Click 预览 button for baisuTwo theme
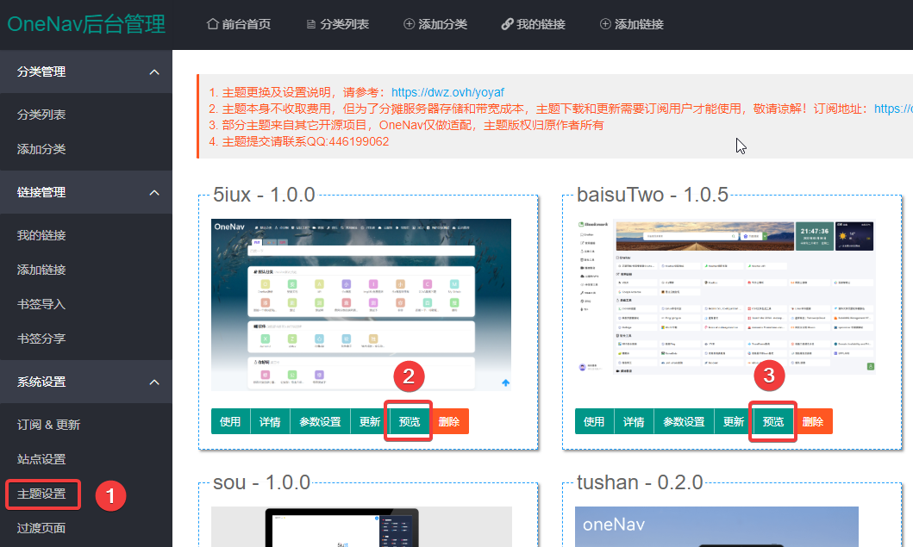This screenshot has width=913, height=547. click(x=773, y=421)
